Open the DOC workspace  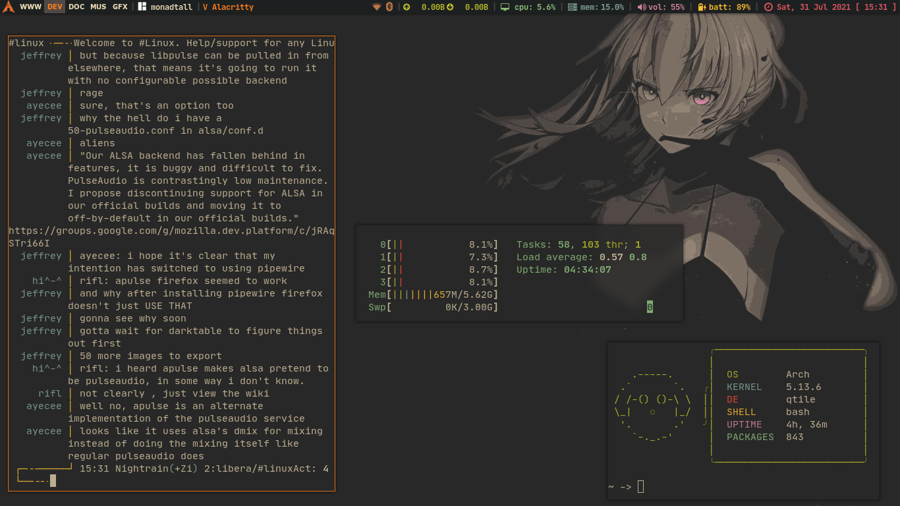[x=75, y=7]
